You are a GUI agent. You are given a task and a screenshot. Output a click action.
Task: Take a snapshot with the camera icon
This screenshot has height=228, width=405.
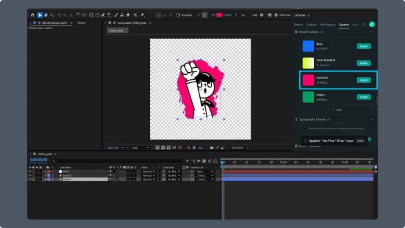(x=211, y=148)
